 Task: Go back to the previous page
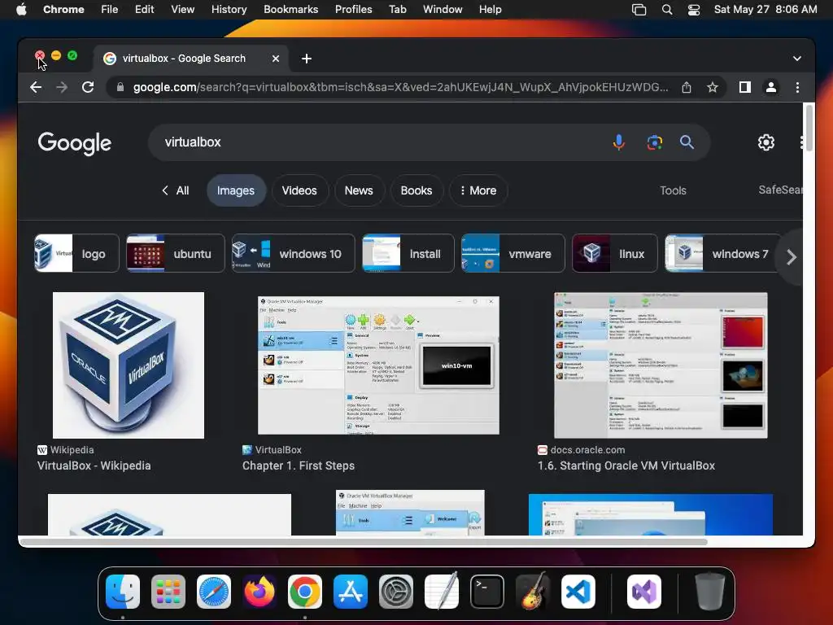pos(36,87)
